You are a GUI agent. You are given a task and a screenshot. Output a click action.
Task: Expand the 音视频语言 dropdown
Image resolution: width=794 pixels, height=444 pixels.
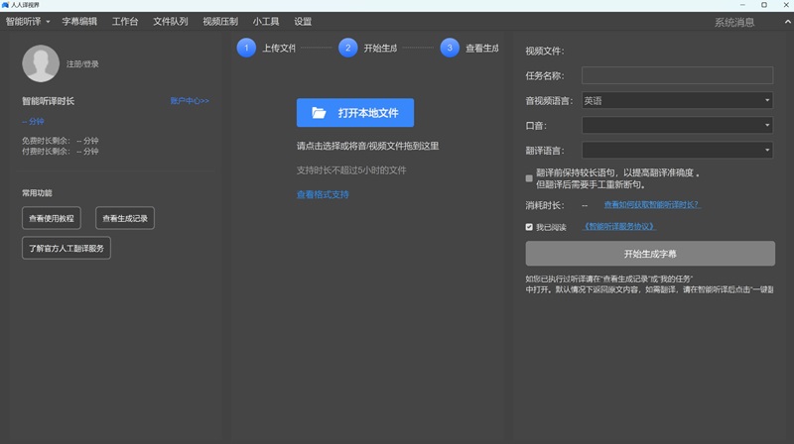[x=677, y=100]
